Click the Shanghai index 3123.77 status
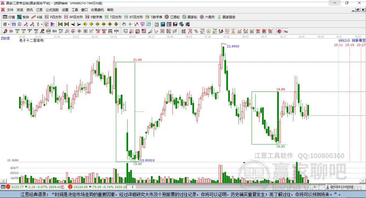The height and width of the screenshot is (198, 366). coord(35,187)
